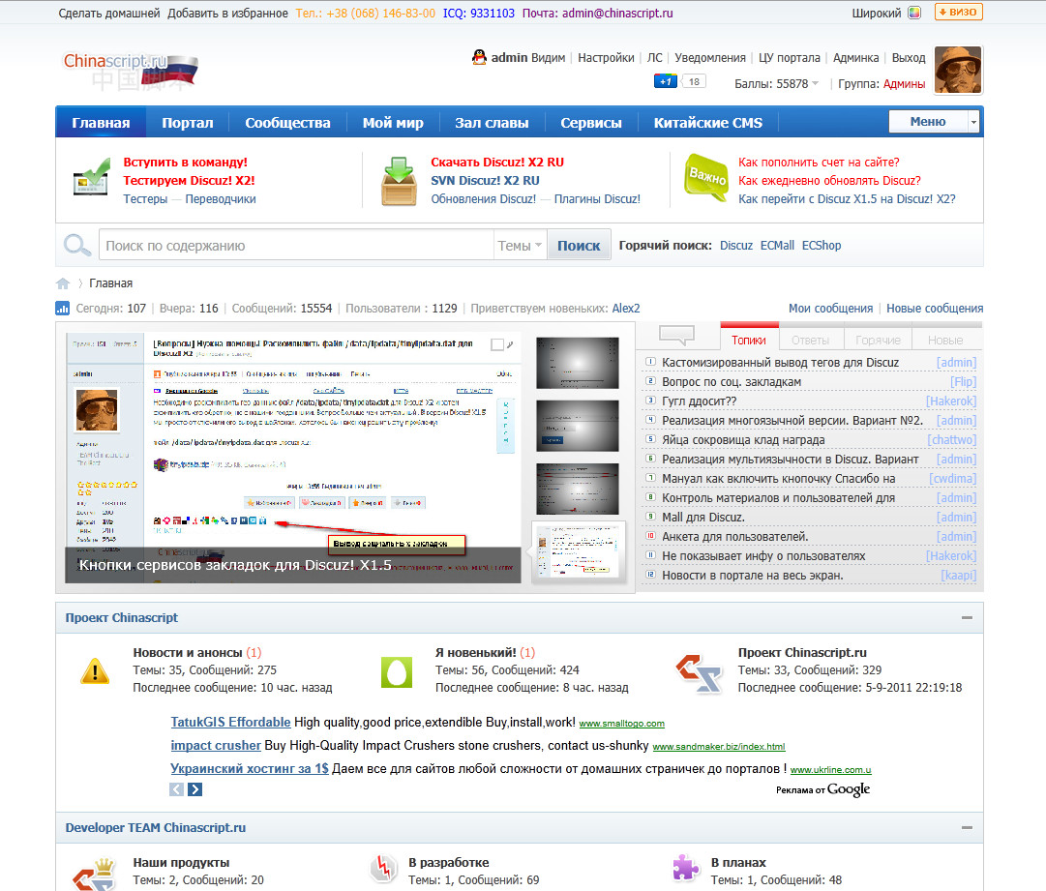Click the statistics chart icon near Сегодня

pyautogui.click(x=62, y=308)
